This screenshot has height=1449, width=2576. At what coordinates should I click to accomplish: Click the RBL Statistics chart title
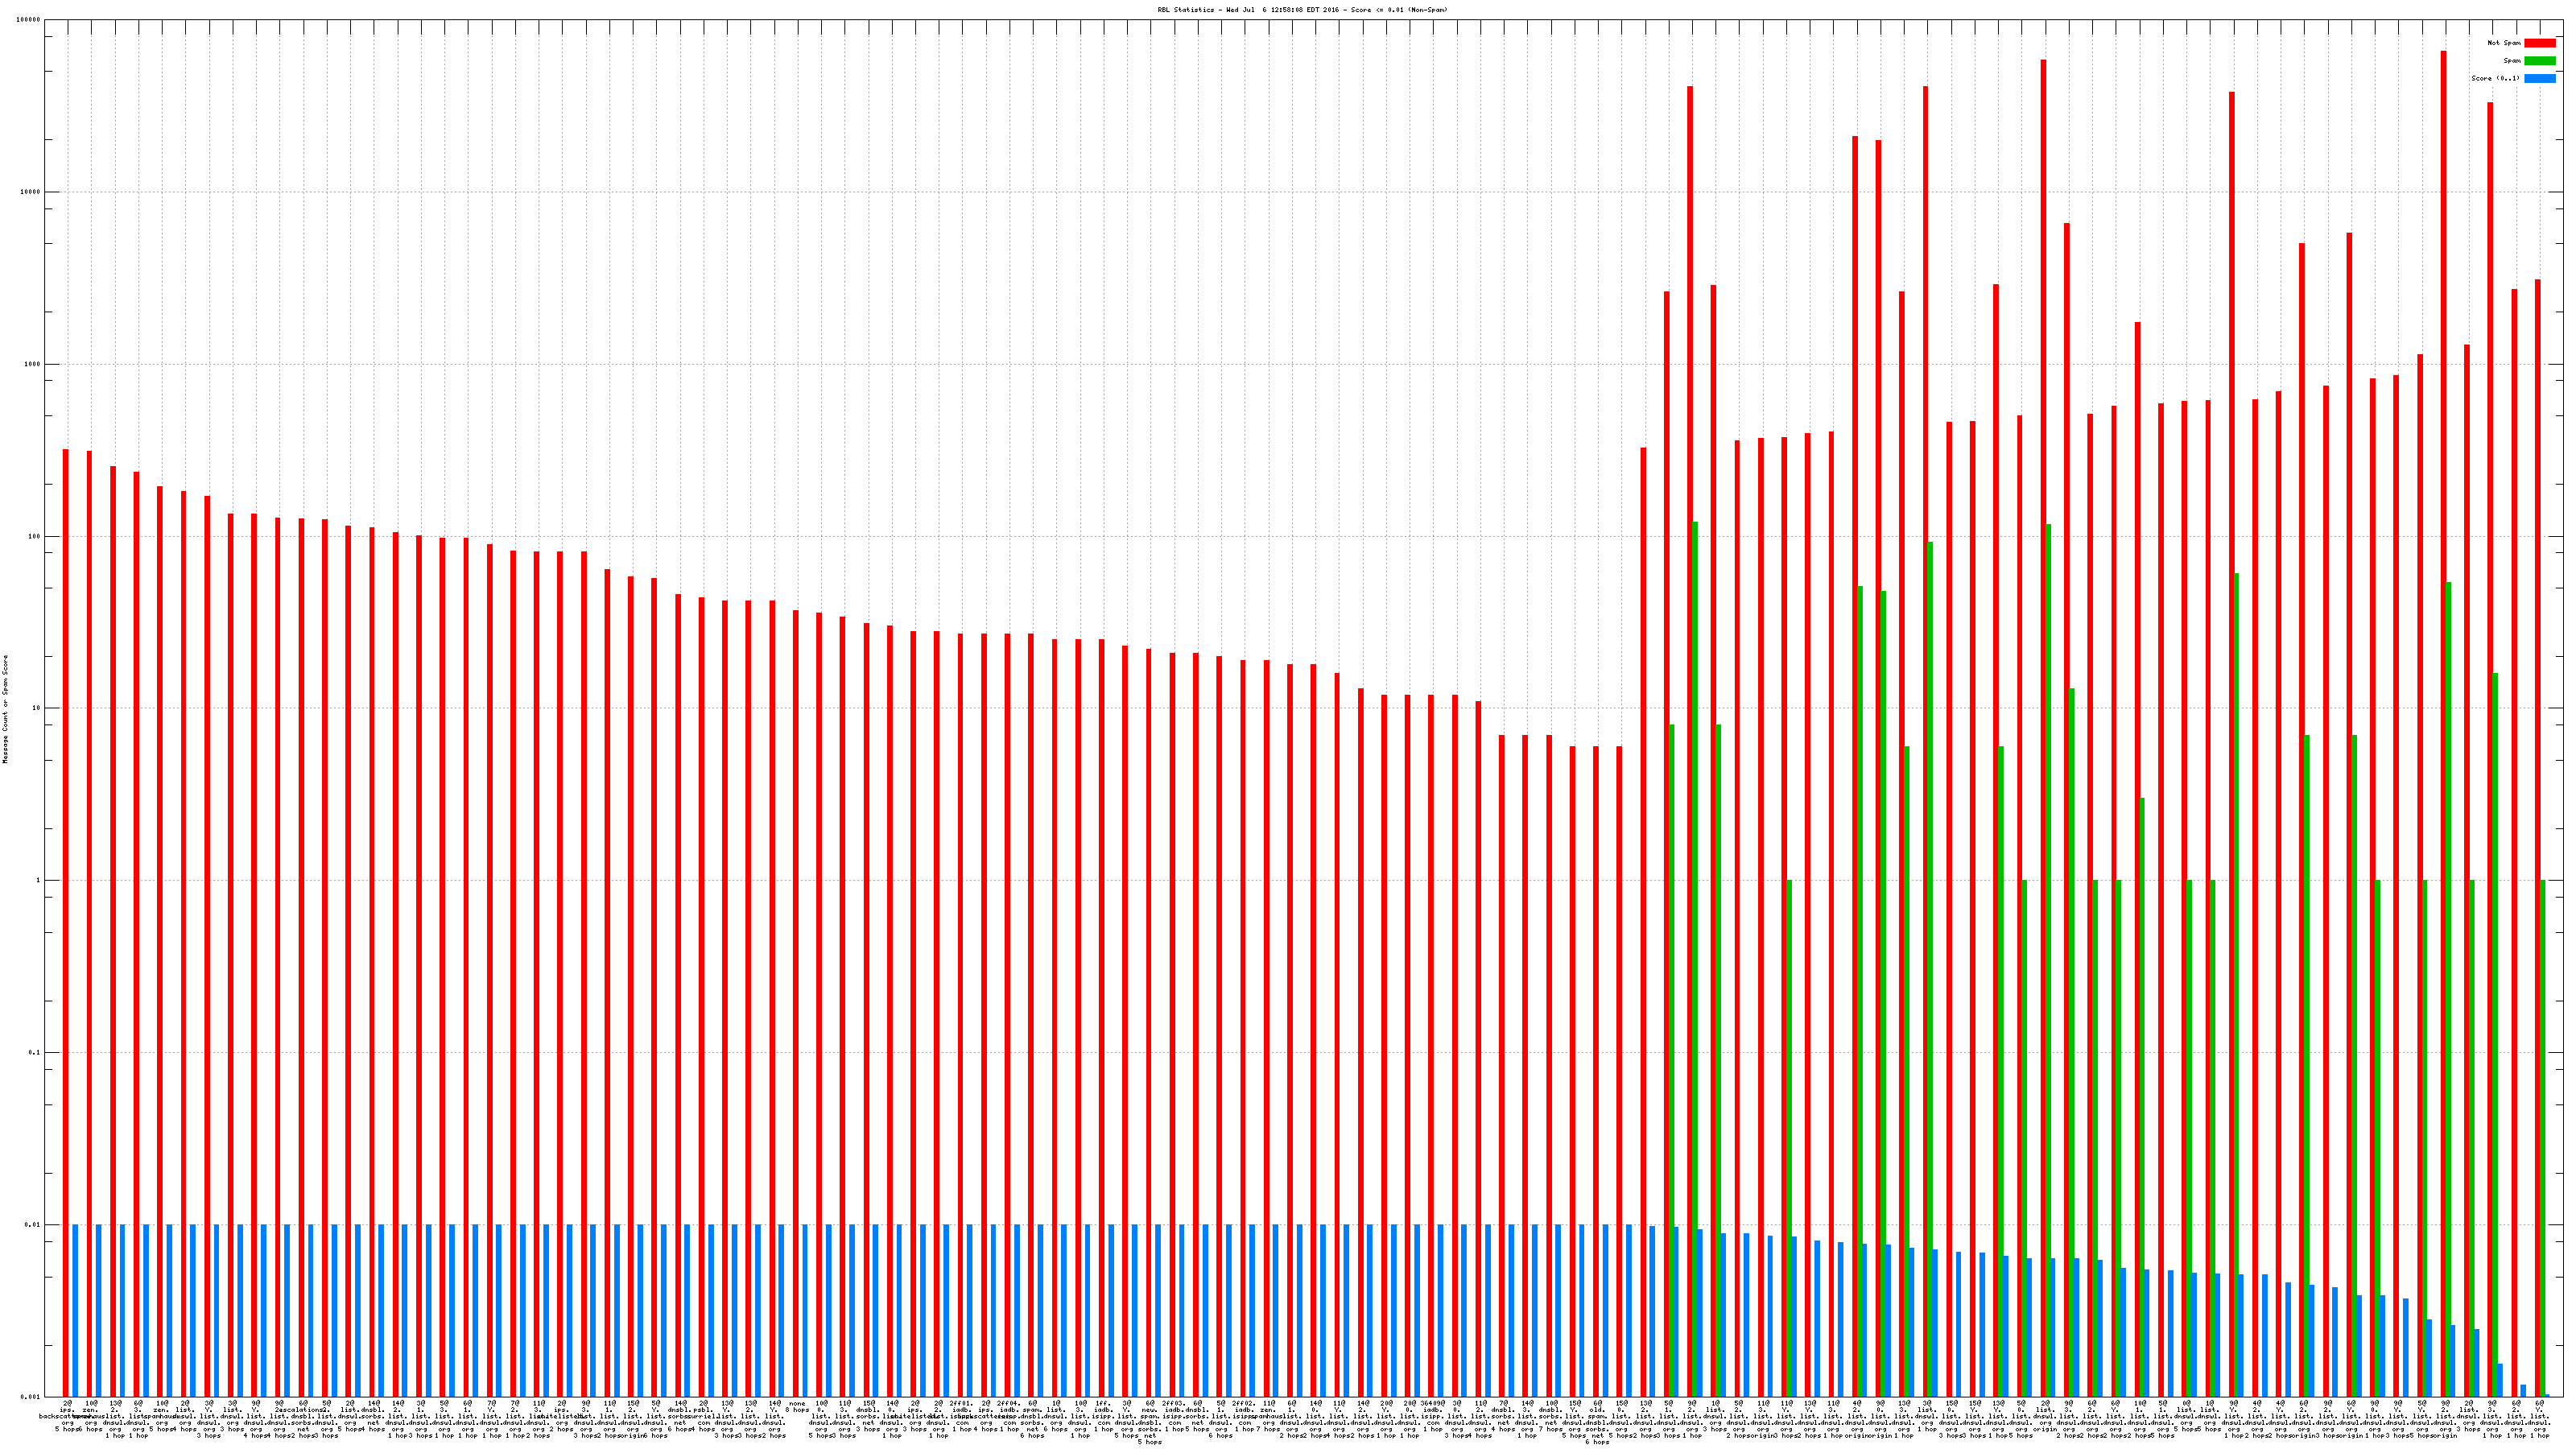coord(1302,10)
